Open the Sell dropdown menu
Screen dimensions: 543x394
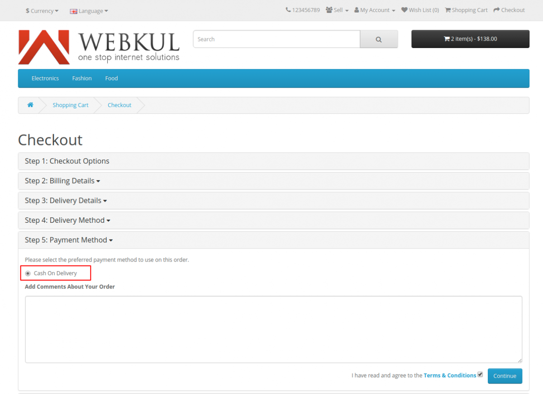coord(337,10)
